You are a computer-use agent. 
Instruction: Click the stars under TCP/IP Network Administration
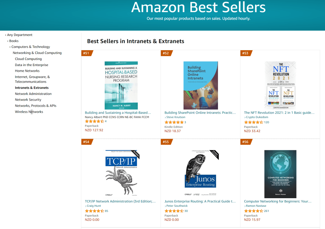point(94,211)
